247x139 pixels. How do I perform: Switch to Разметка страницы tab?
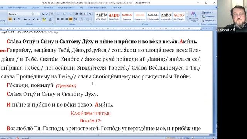pyautogui.click(x=17, y=8)
